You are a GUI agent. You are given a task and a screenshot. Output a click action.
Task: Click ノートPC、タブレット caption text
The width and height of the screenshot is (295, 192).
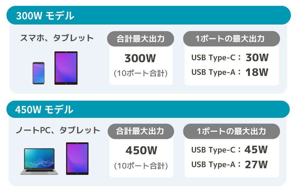pyautogui.click(x=58, y=130)
